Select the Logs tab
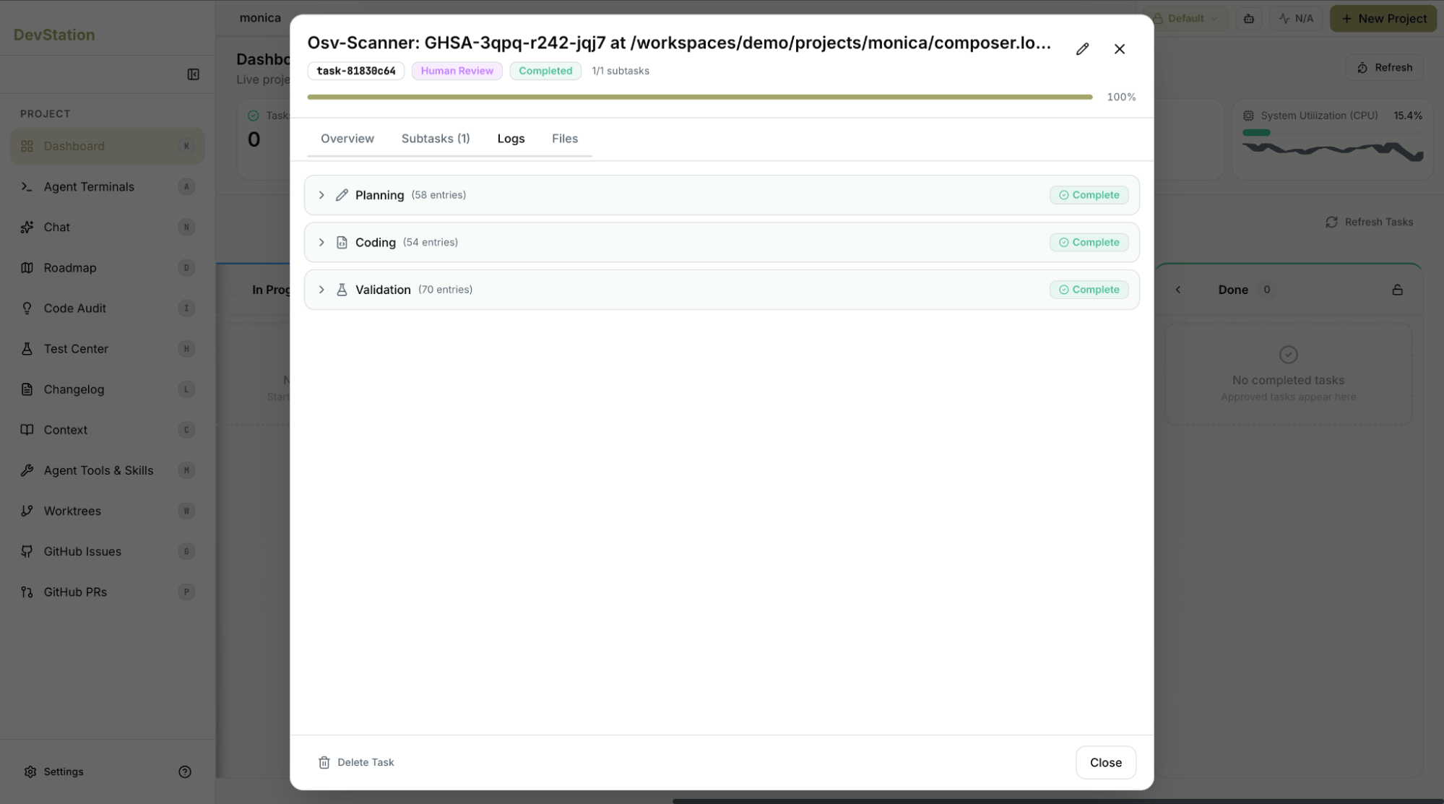 coord(511,139)
